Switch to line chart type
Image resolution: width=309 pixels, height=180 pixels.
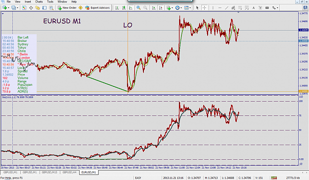[x=131, y=8]
